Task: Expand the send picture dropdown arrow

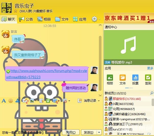Action: click(x=36, y=101)
